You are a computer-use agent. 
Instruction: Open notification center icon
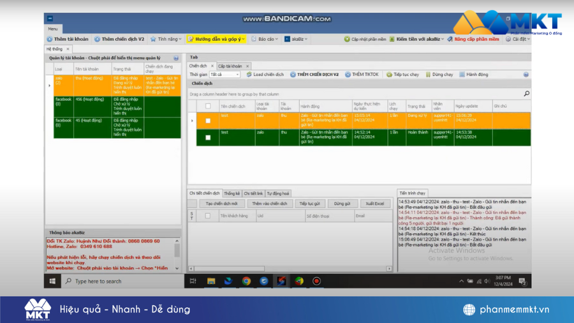click(522, 282)
